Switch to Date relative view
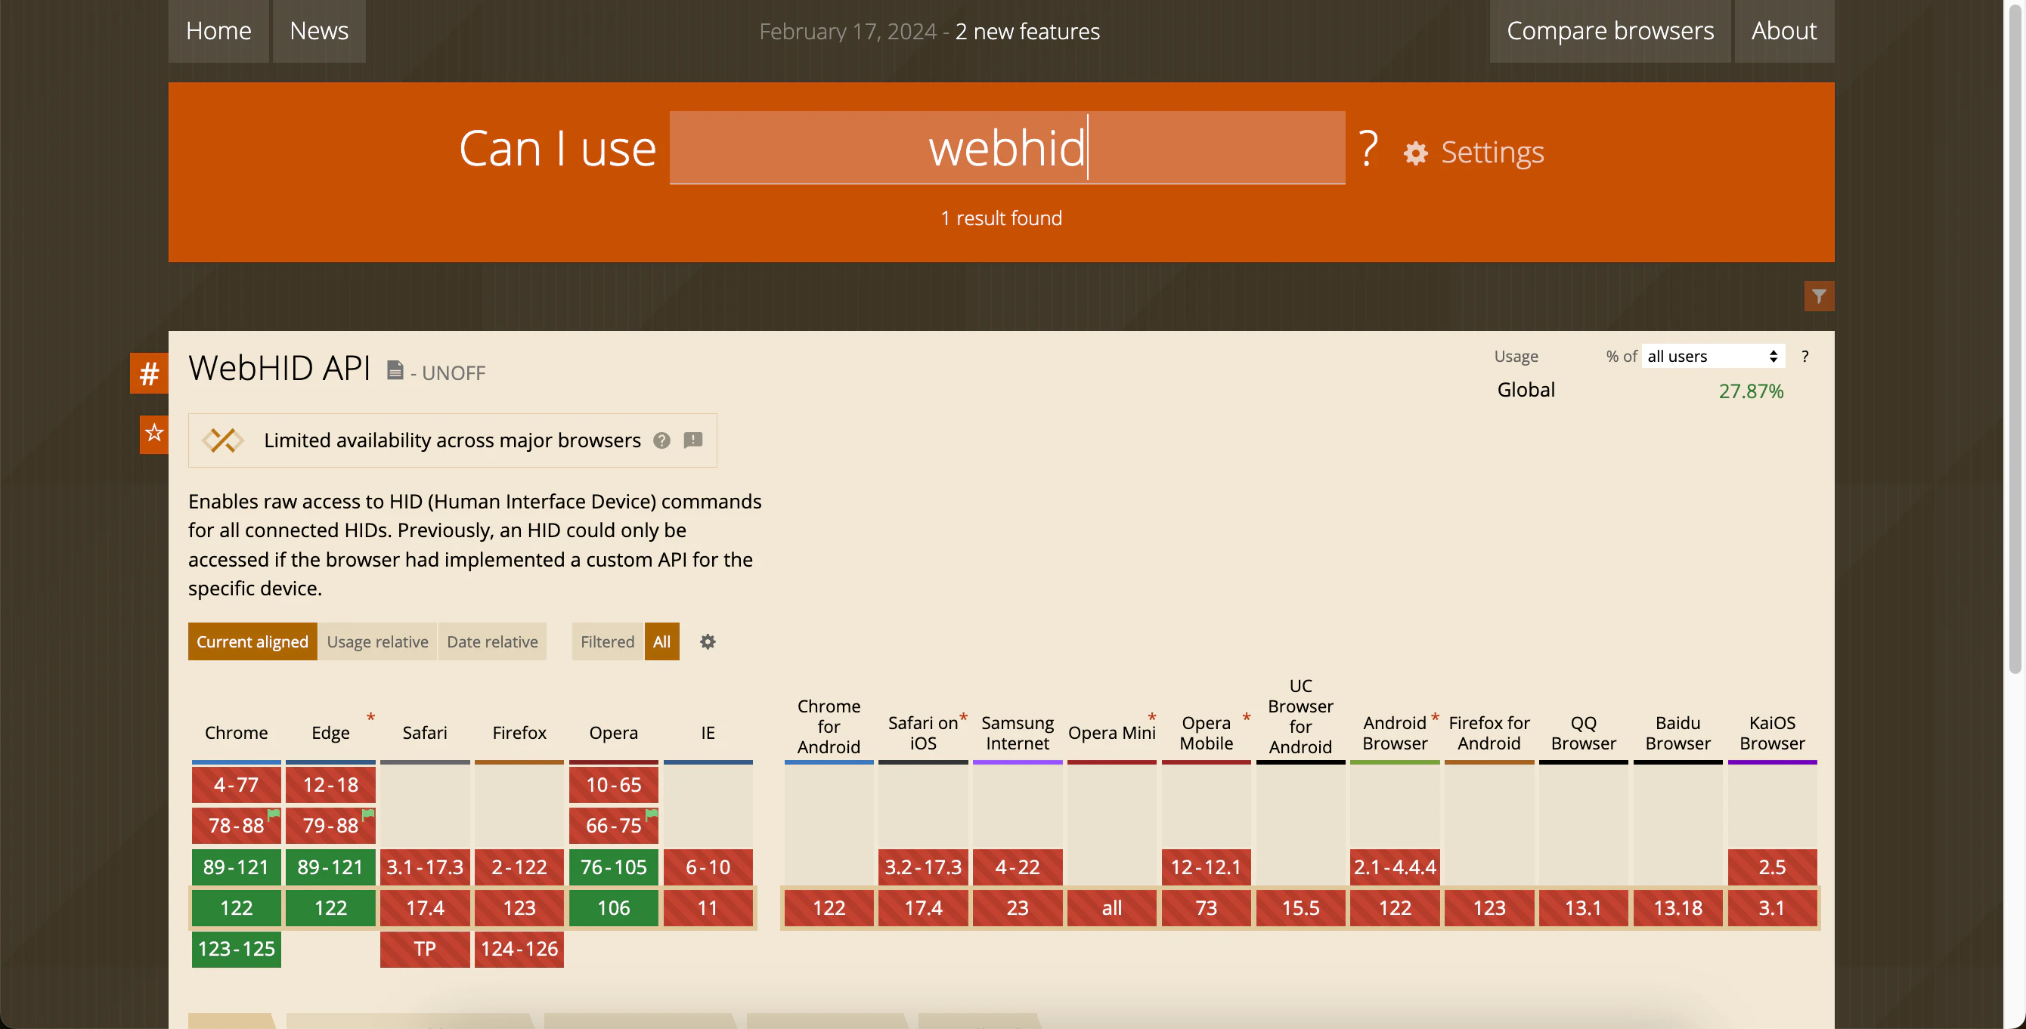 coord(492,641)
